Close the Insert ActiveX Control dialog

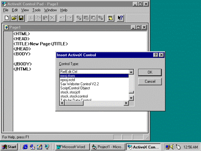pos(161,55)
